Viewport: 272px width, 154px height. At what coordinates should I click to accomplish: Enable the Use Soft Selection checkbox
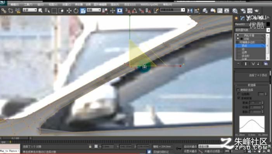[238, 90]
